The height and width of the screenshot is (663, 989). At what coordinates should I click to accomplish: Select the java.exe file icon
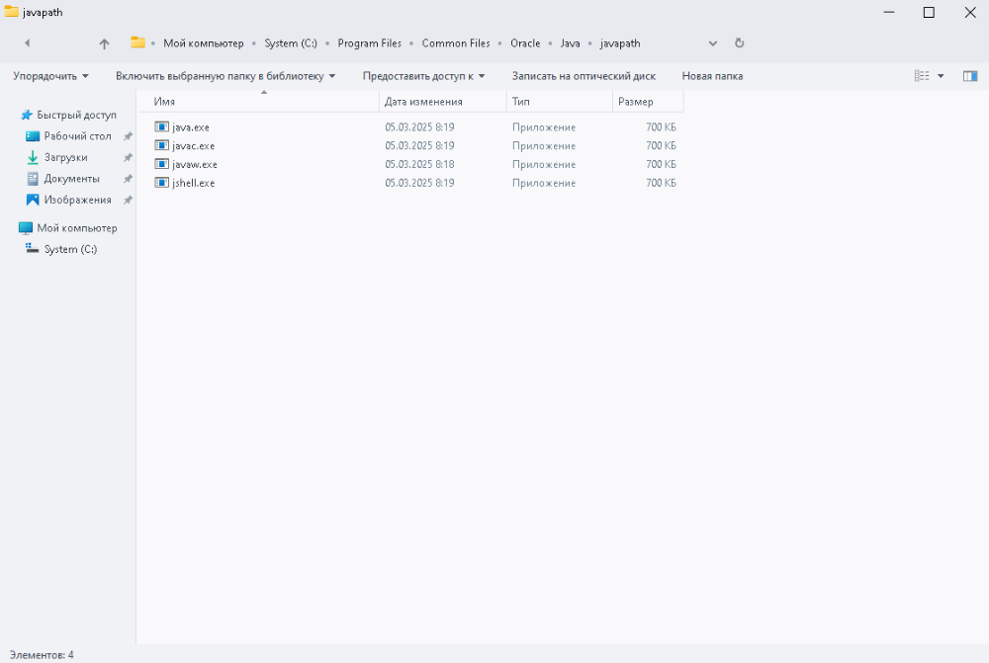[x=161, y=126]
